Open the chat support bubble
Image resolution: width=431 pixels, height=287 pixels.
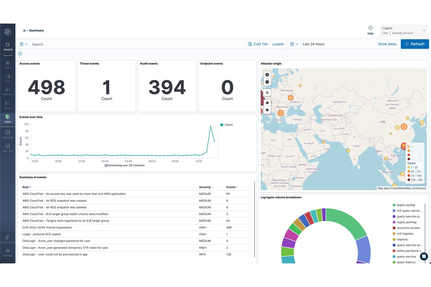click(424, 256)
